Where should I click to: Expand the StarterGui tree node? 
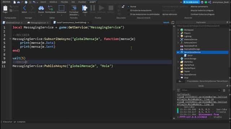point(178,62)
